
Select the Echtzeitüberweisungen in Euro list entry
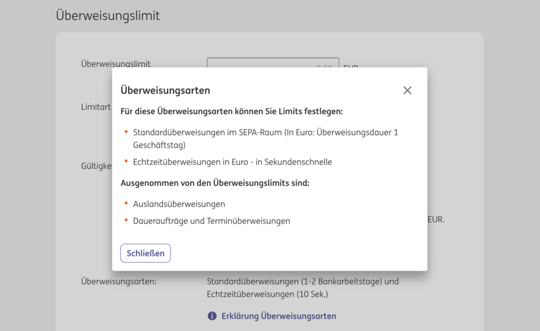232,162
